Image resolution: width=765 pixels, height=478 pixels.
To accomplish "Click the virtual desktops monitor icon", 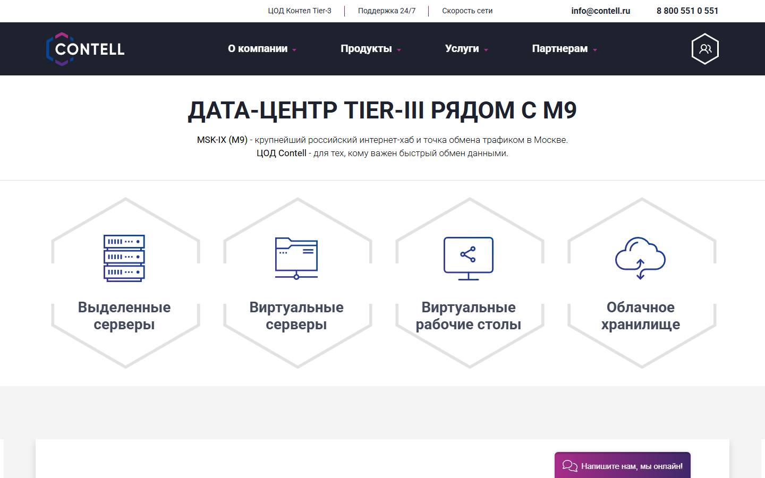I will [x=469, y=258].
